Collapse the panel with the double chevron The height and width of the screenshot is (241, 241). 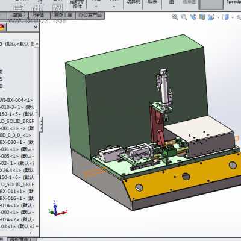click(36, 27)
